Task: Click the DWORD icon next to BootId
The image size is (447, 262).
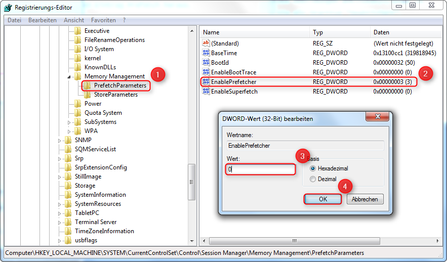Action: (x=206, y=63)
